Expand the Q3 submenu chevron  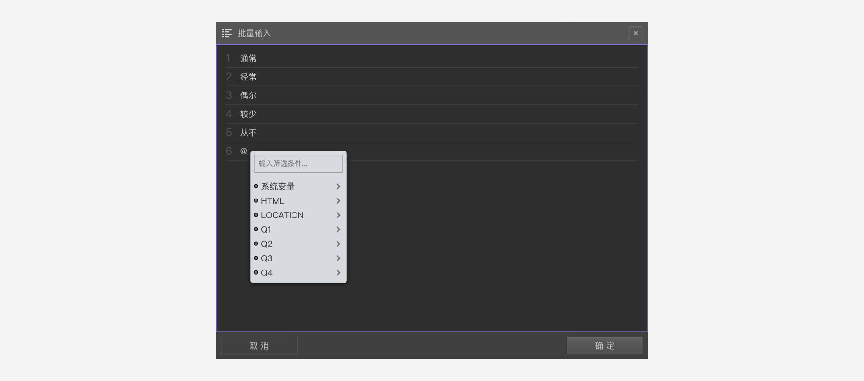click(x=338, y=258)
